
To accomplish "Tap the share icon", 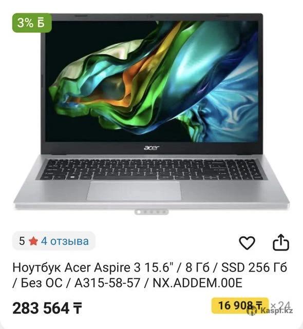I will pyautogui.click(x=281, y=242).
